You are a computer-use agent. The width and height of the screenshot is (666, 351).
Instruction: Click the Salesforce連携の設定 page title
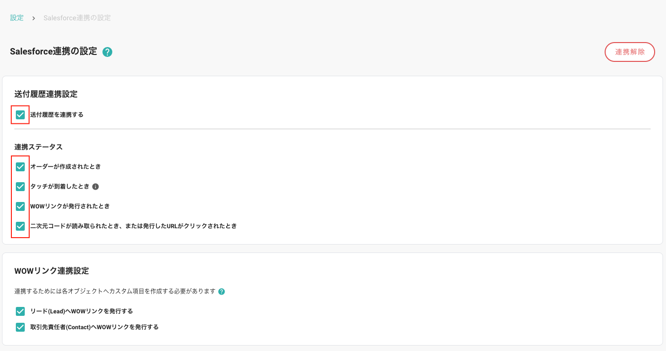coord(53,51)
